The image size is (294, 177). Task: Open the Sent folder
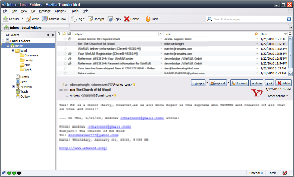coord(21,82)
